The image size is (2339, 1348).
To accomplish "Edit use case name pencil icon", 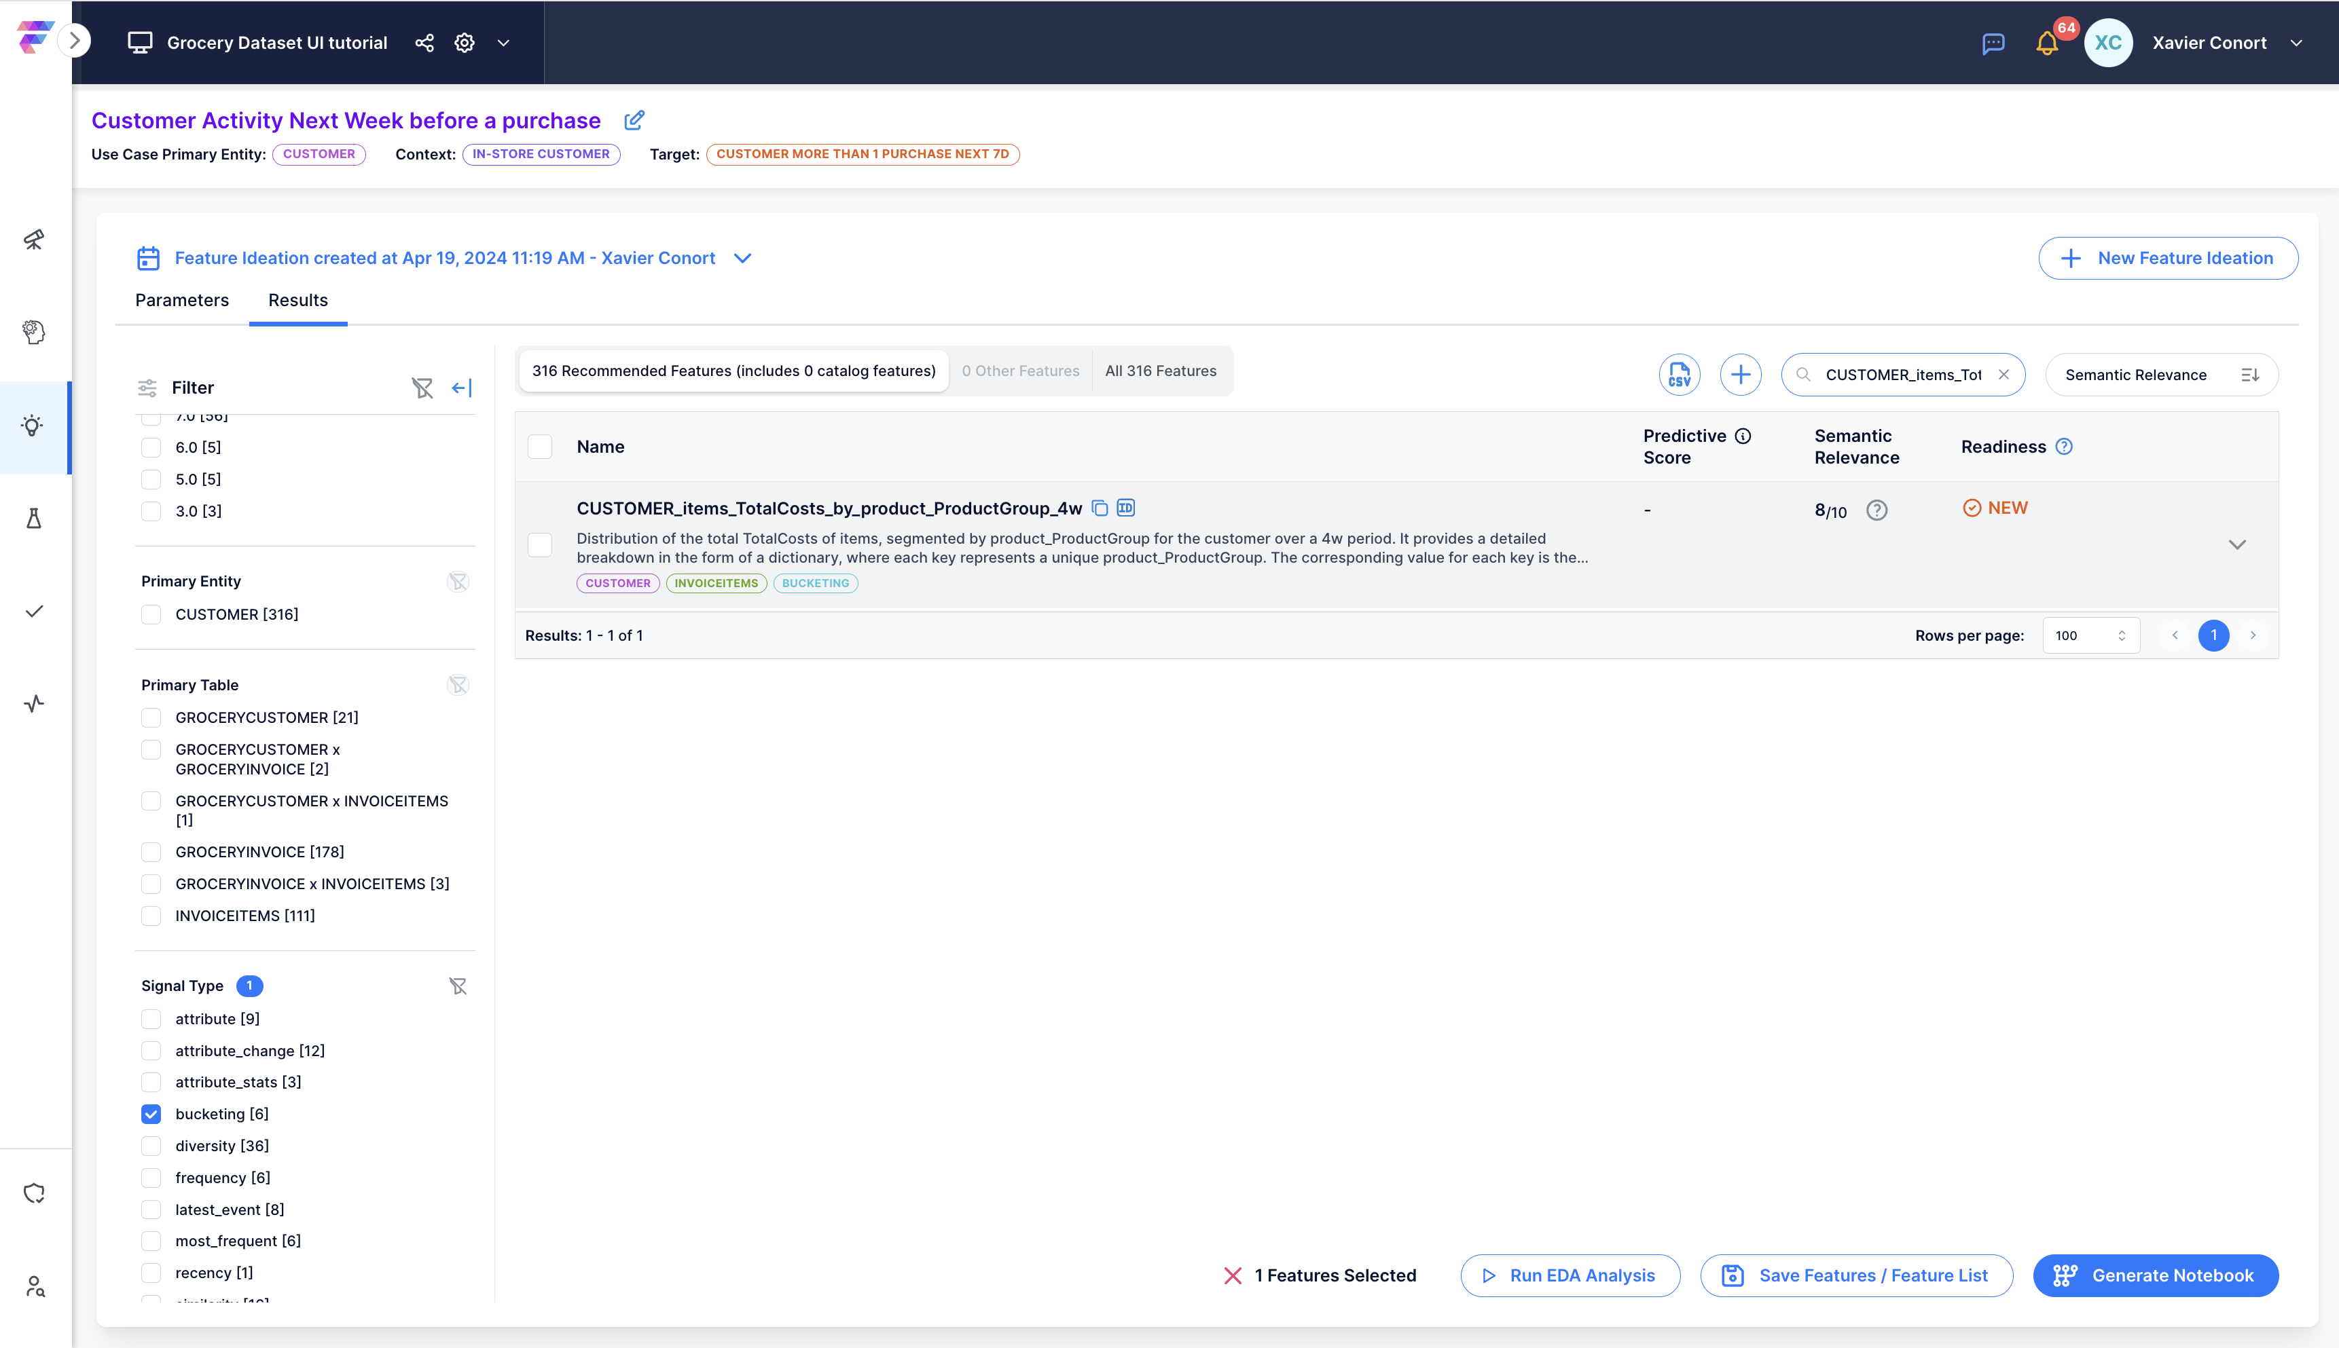I will click(x=634, y=120).
